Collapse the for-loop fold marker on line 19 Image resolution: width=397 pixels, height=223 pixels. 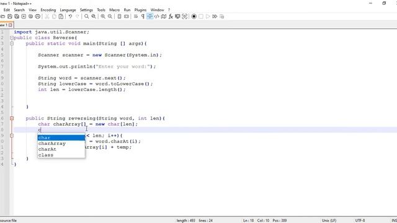pos(12,136)
